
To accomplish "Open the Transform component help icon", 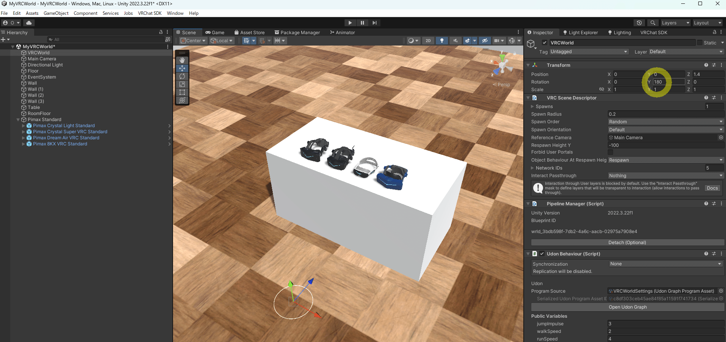I will [706, 65].
